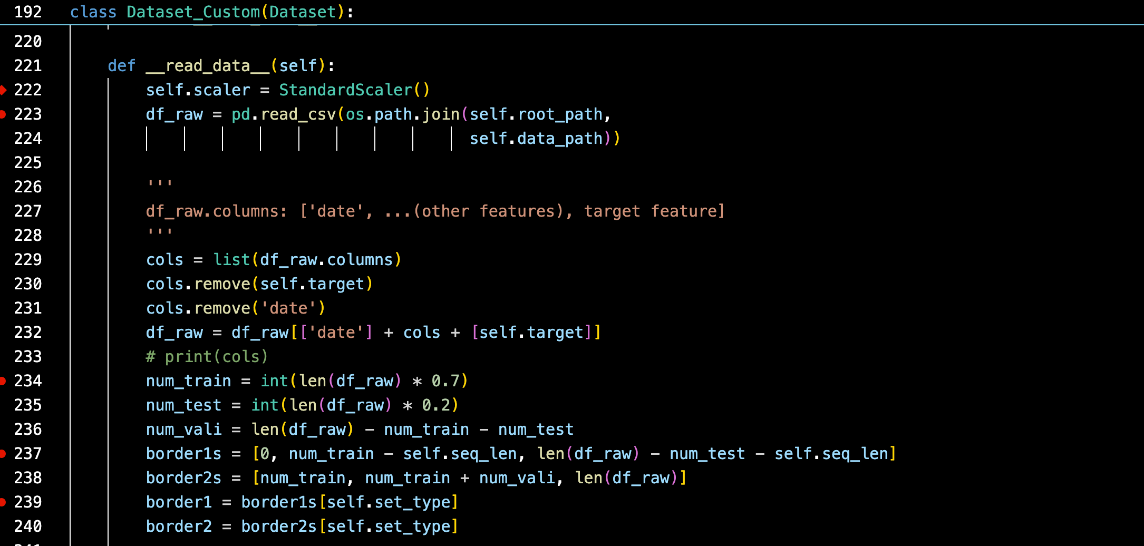Image resolution: width=1144 pixels, height=546 pixels.
Task: Click num_train variable on line 234
Action: [x=188, y=381]
